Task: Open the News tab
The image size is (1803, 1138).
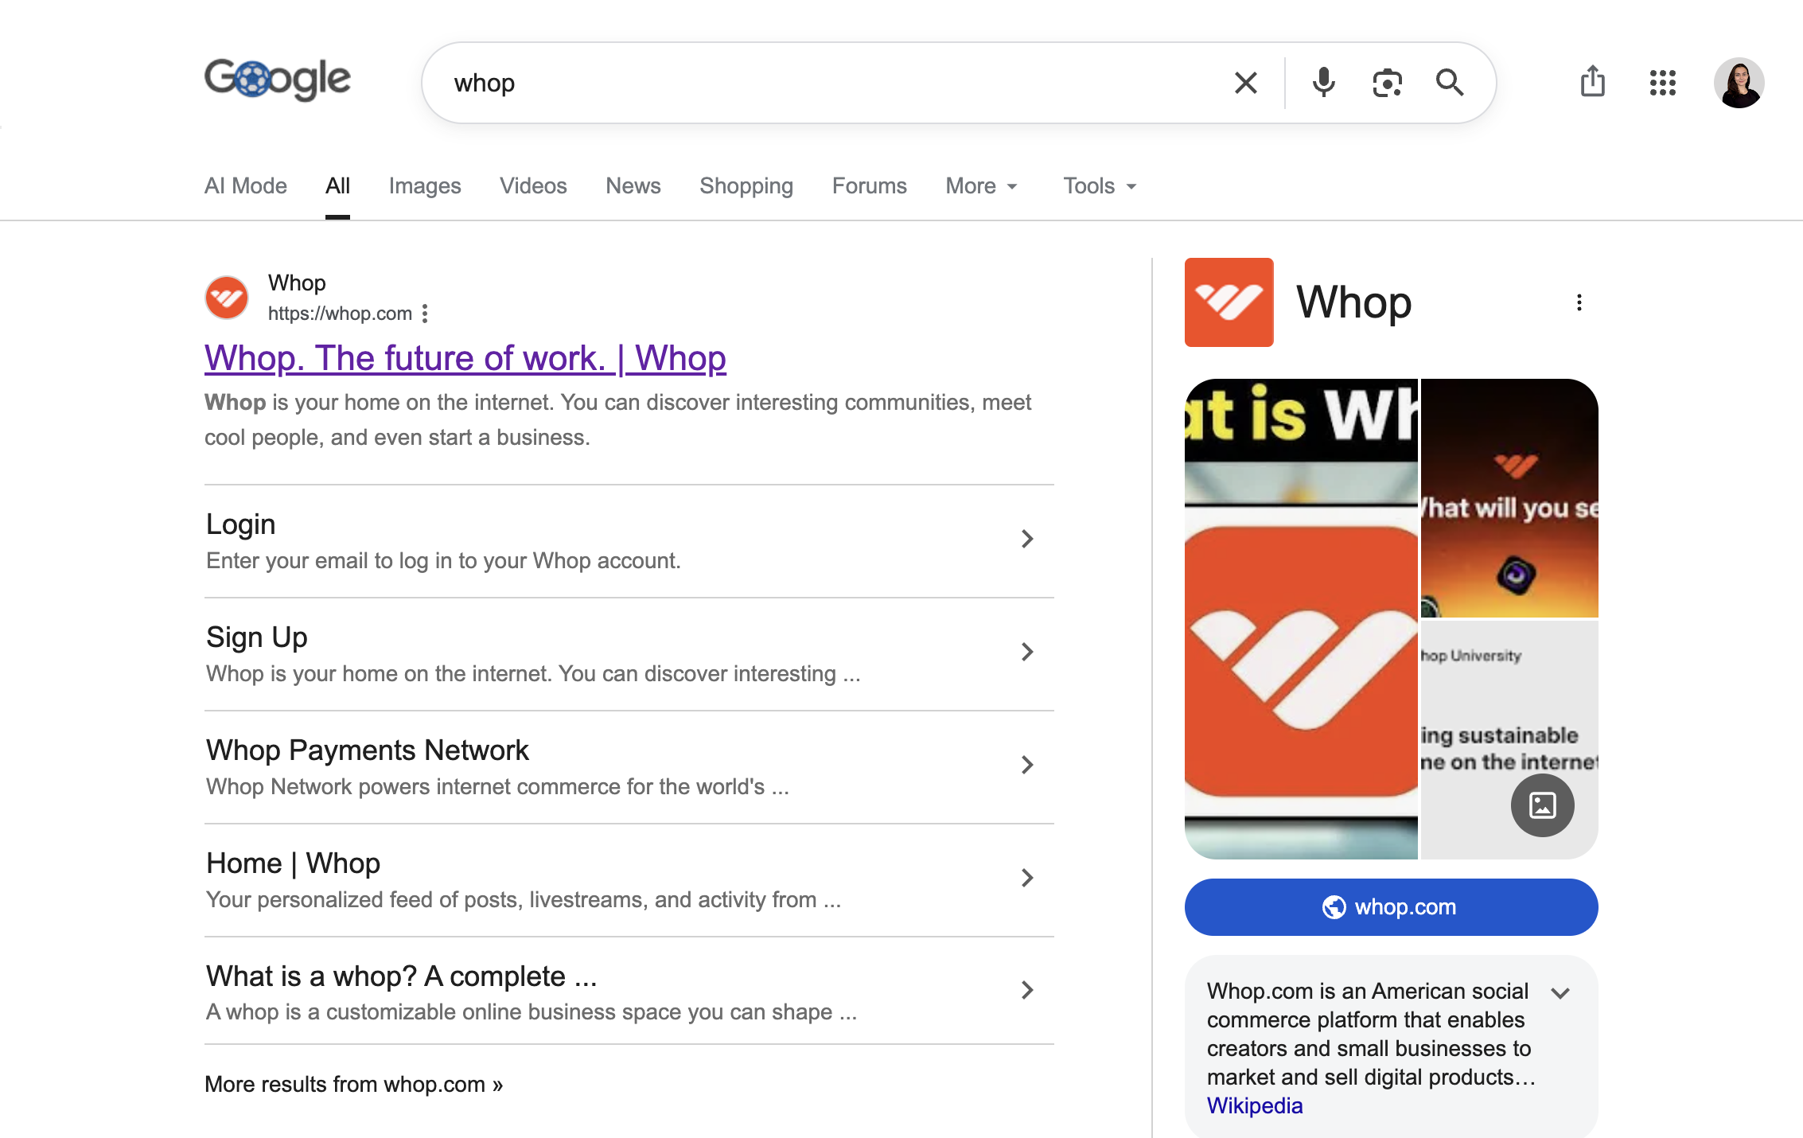Action: [x=633, y=186]
